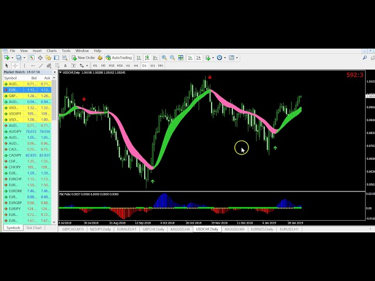The image size is (375, 281).
Task: Switch to the XAGUSD,H4 chart tab
Action: (180, 229)
